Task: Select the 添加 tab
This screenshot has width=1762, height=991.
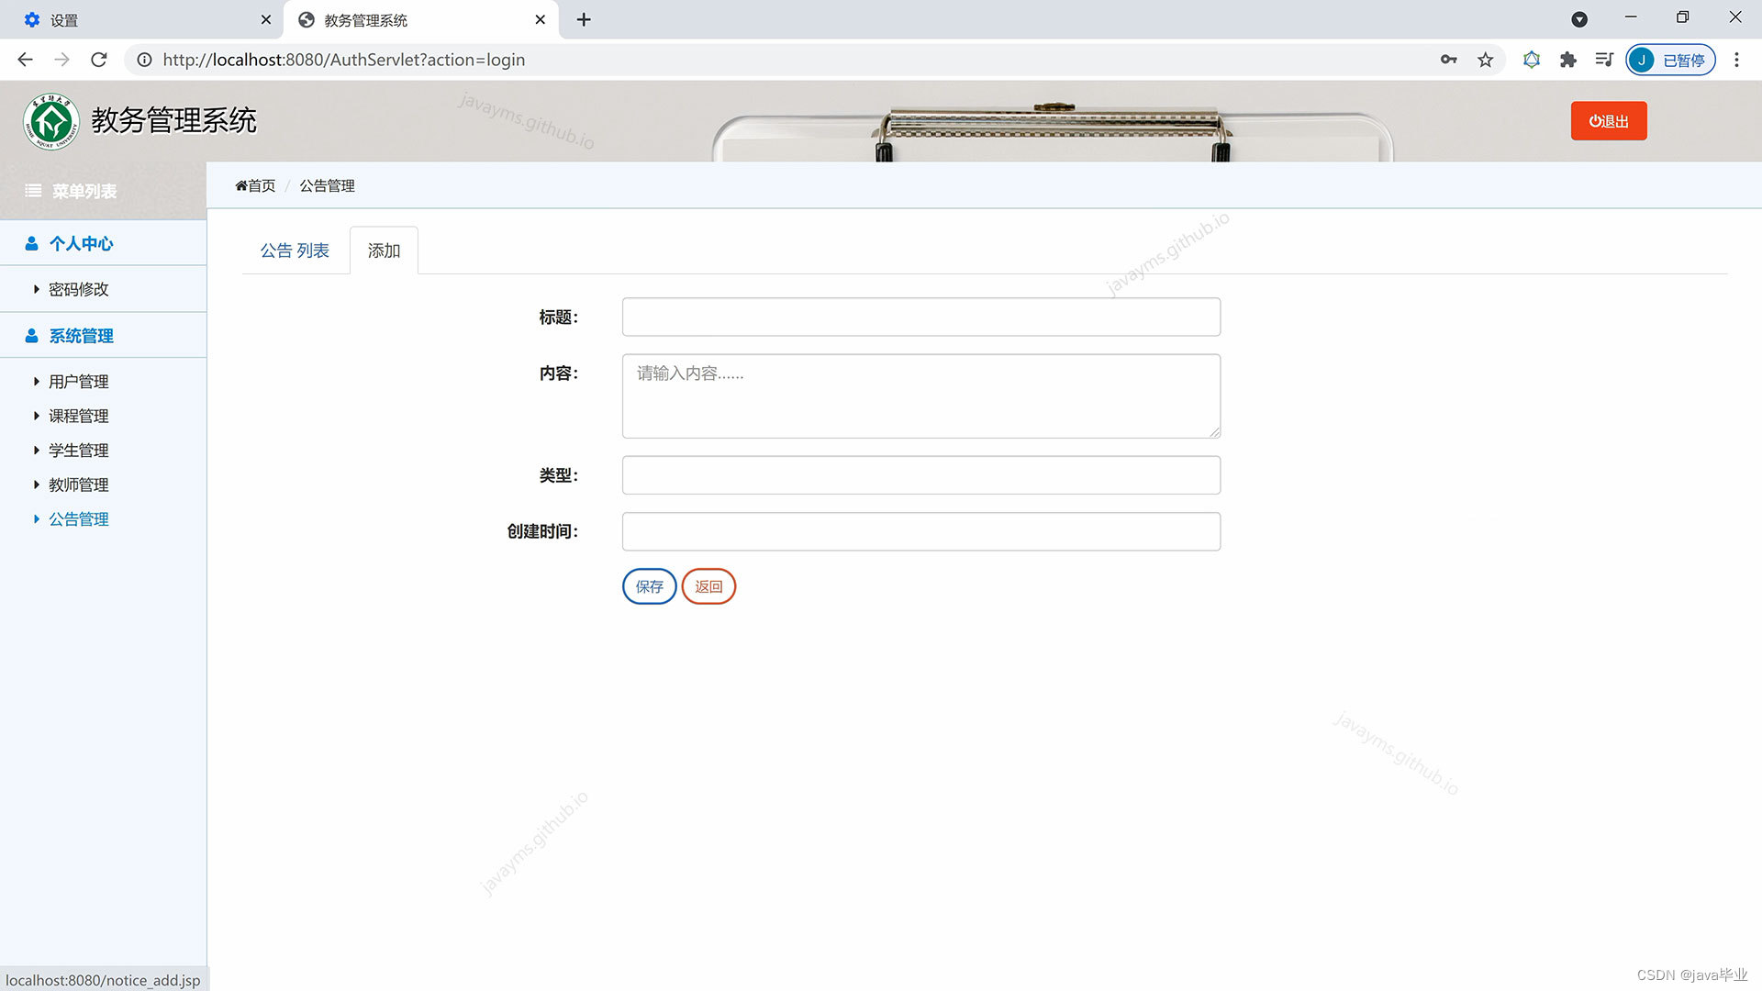Action: click(x=384, y=251)
